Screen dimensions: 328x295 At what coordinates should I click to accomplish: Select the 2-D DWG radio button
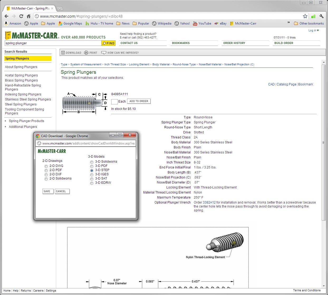[x=46, y=166]
